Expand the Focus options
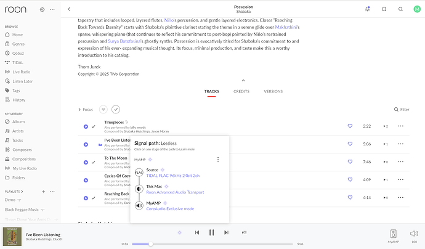The height and width of the screenshot is (249, 425). (x=86, y=110)
